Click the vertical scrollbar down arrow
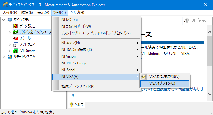Image resolution: width=213 pixels, height=115 pixels. [210, 94]
